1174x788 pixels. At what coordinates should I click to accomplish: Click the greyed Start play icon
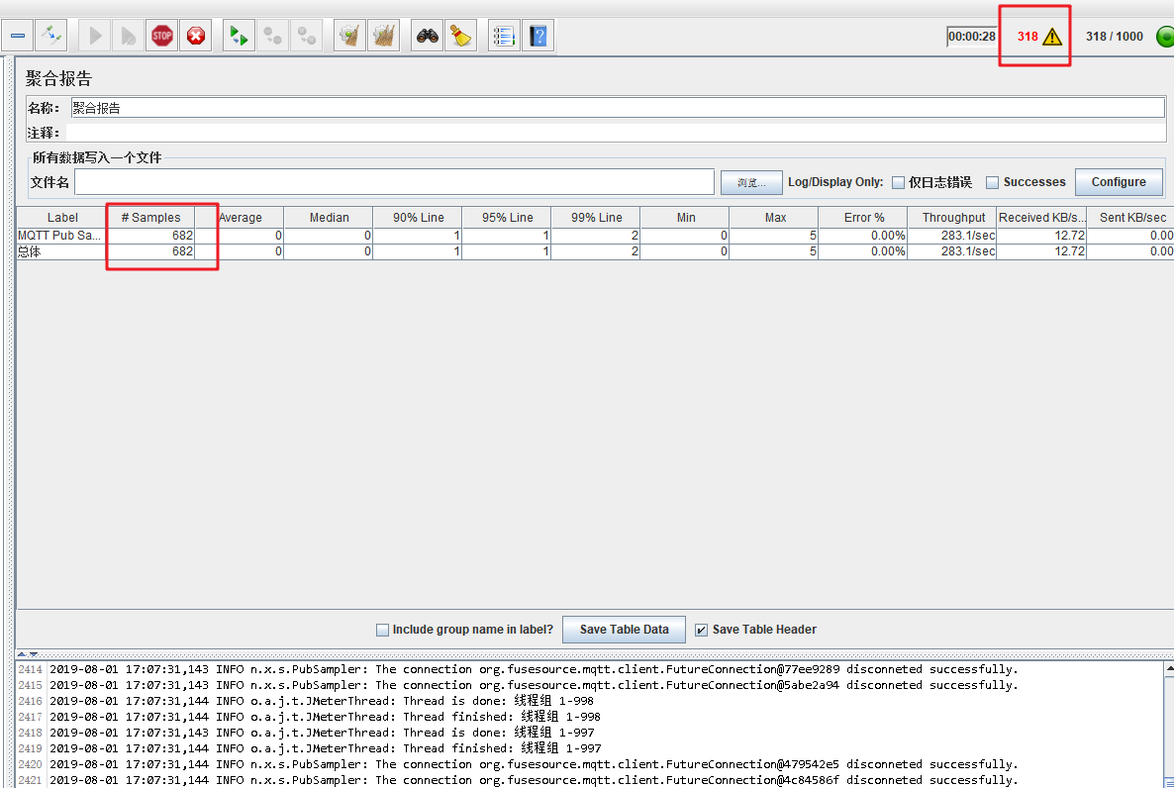click(95, 36)
